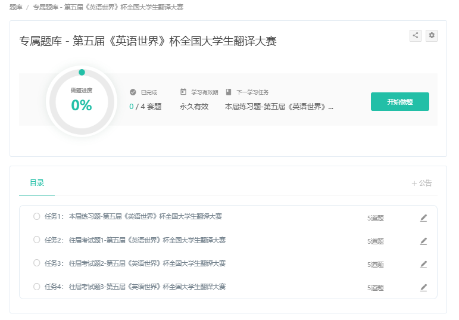The width and height of the screenshot is (459, 320).
Task: Click the book icon beside 下一学习任务
Action: tap(229, 92)
